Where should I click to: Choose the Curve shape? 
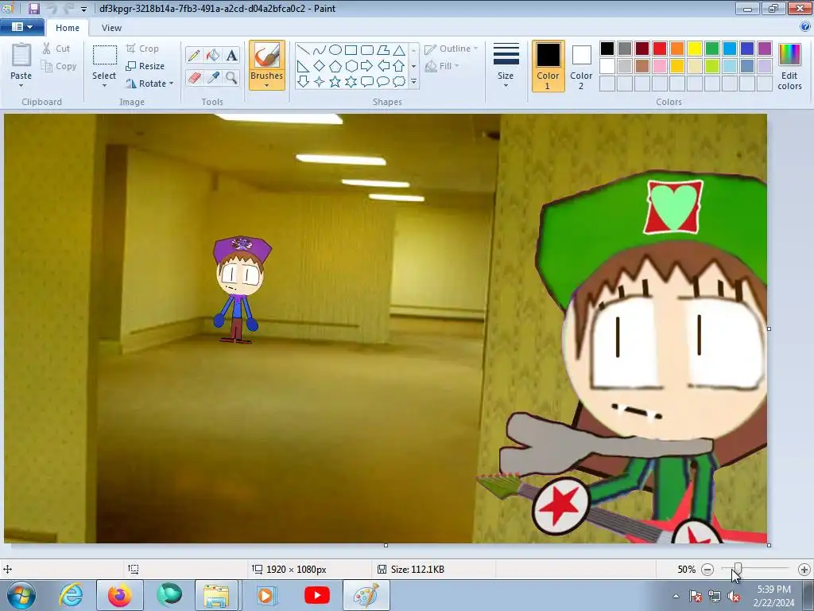(320, 50)
